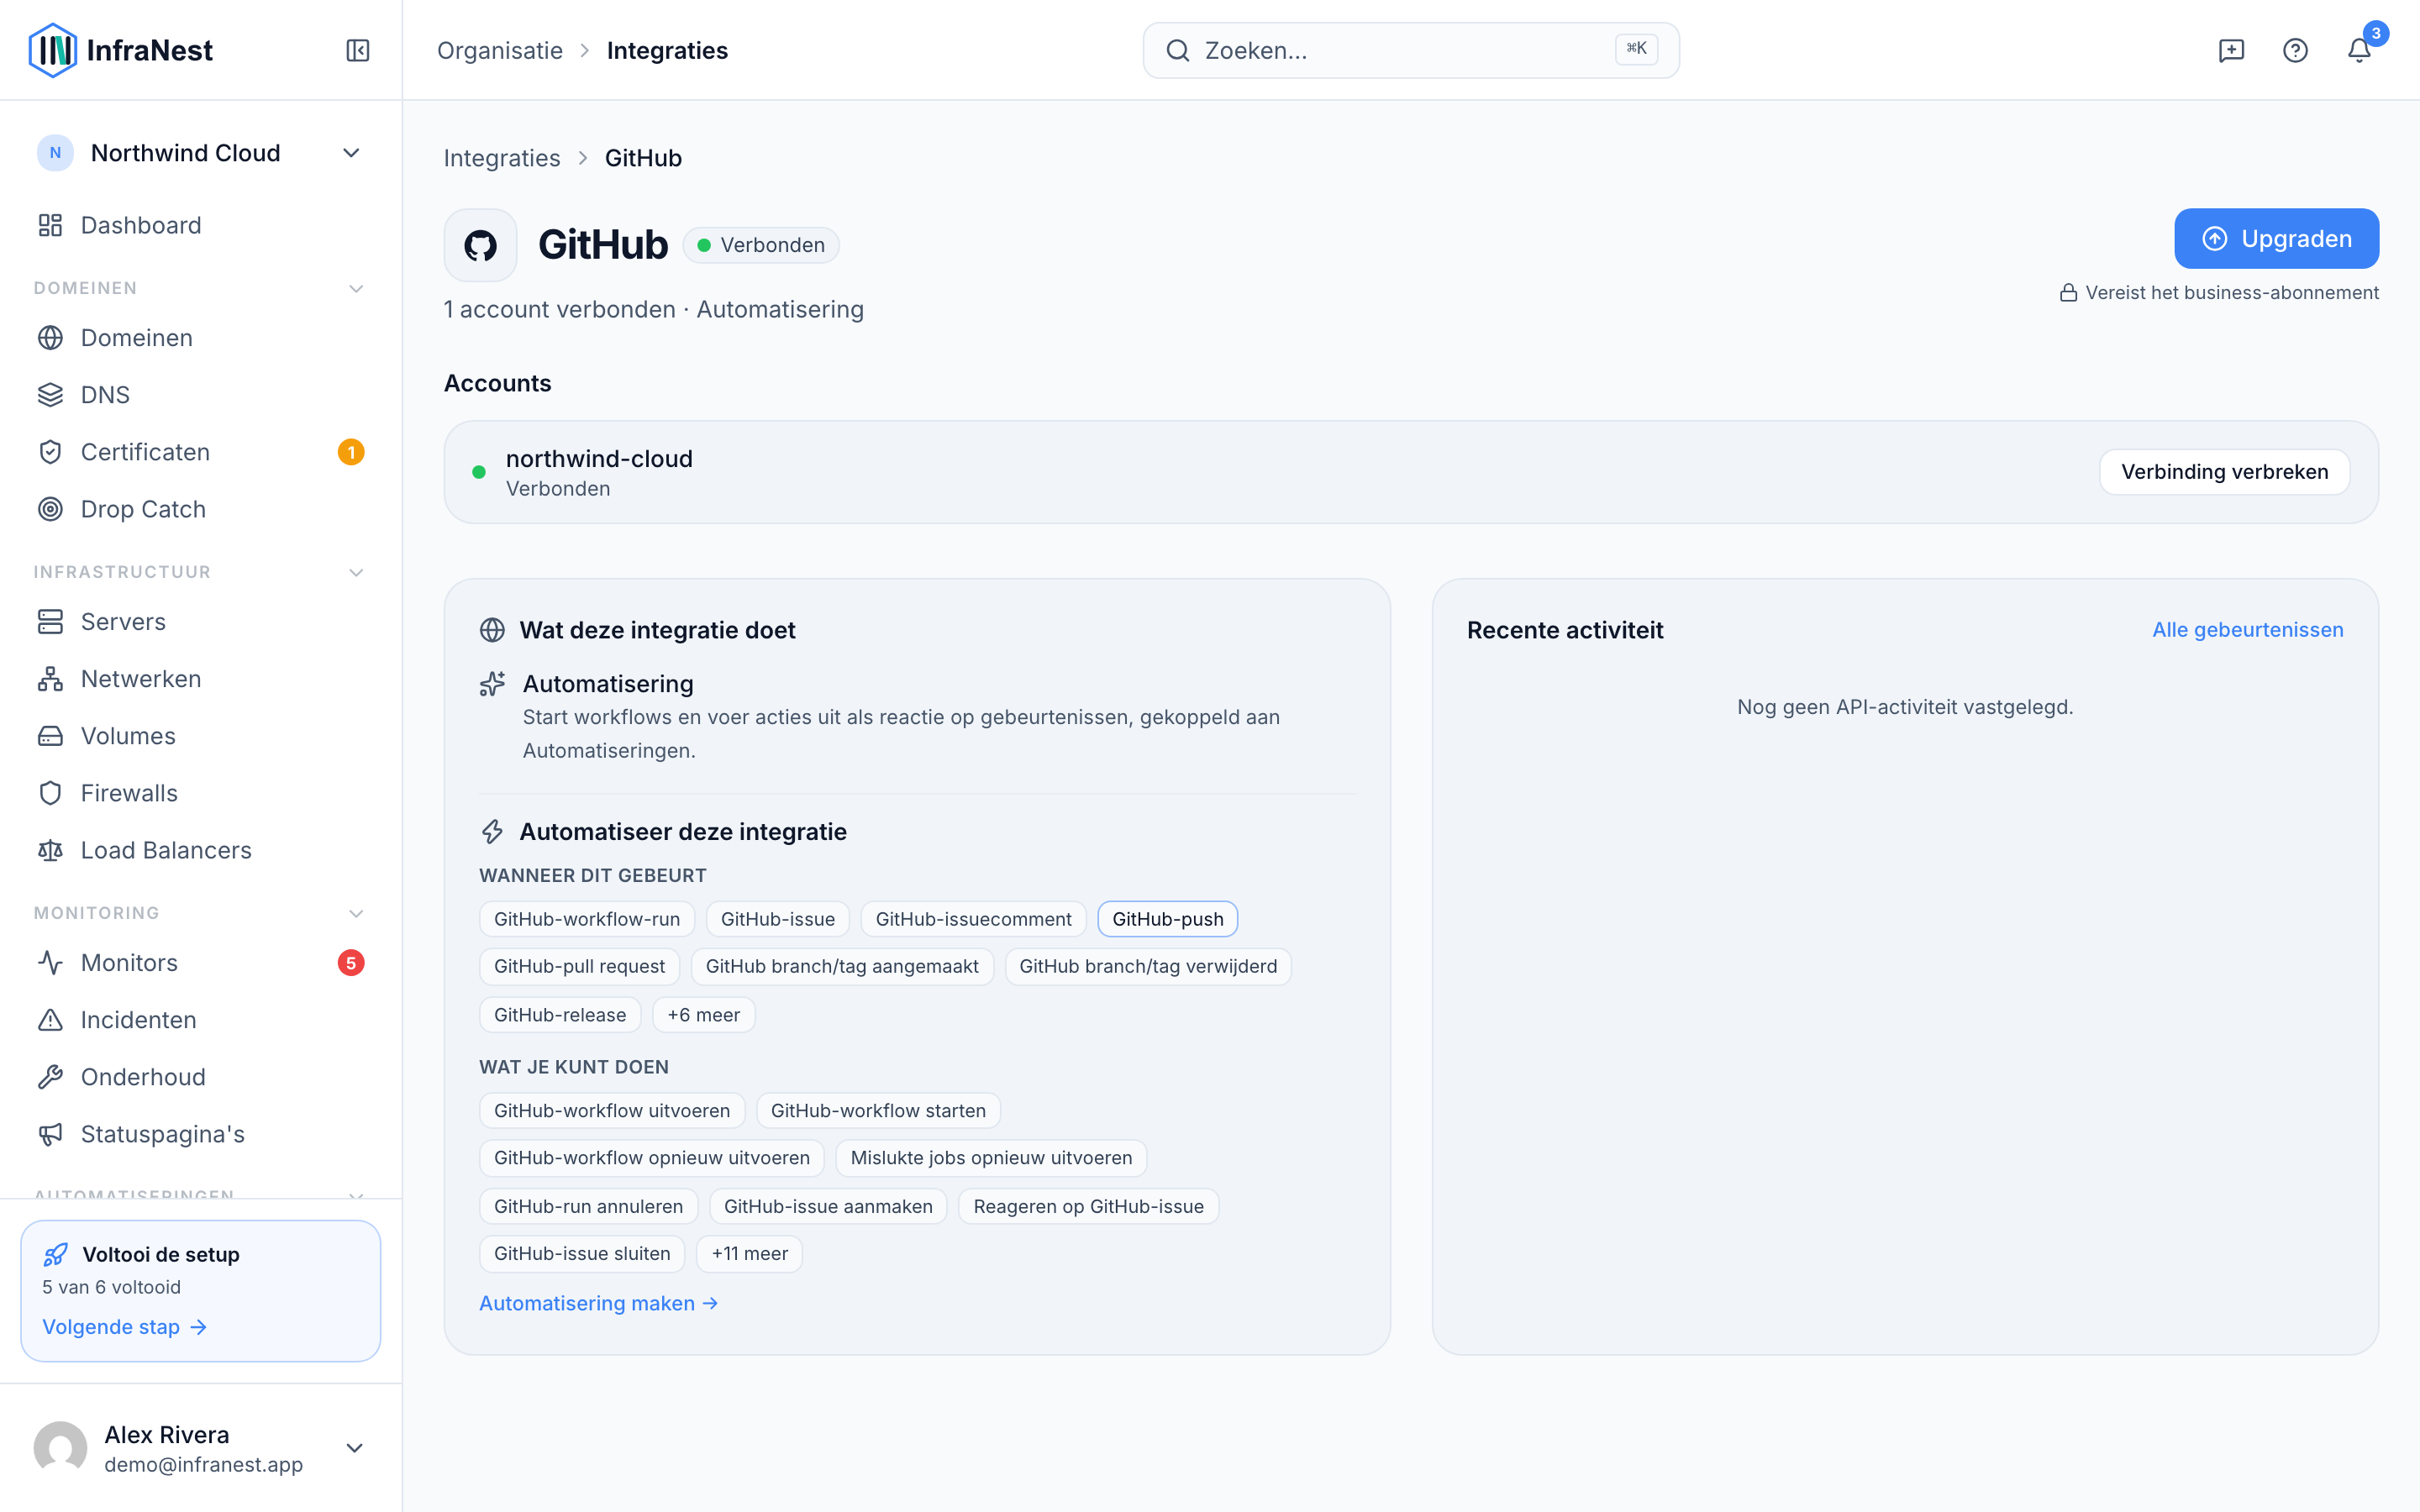This screenshot has width=2420, height=1512.
Task: Collapse the MONITORING section chevron
Action: [356, 913]
